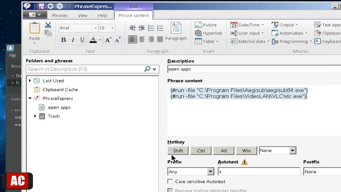Click the Copy icon below scissors
This screenshot has height=192, width=341.
48,33
